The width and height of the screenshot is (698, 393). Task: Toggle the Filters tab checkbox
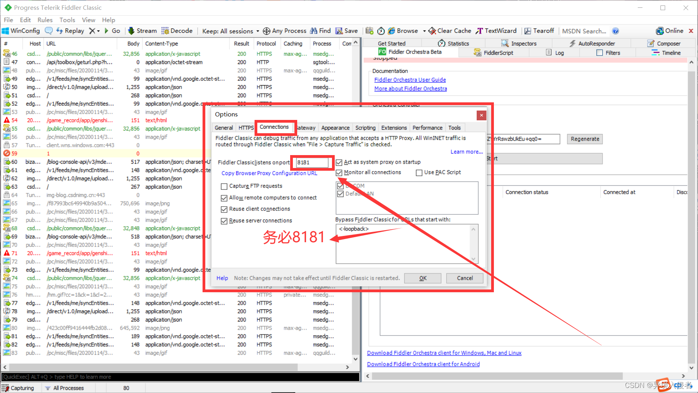(599, 52)
